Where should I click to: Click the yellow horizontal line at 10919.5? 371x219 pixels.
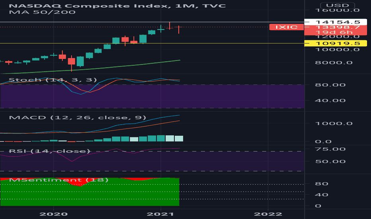point(152,43)
